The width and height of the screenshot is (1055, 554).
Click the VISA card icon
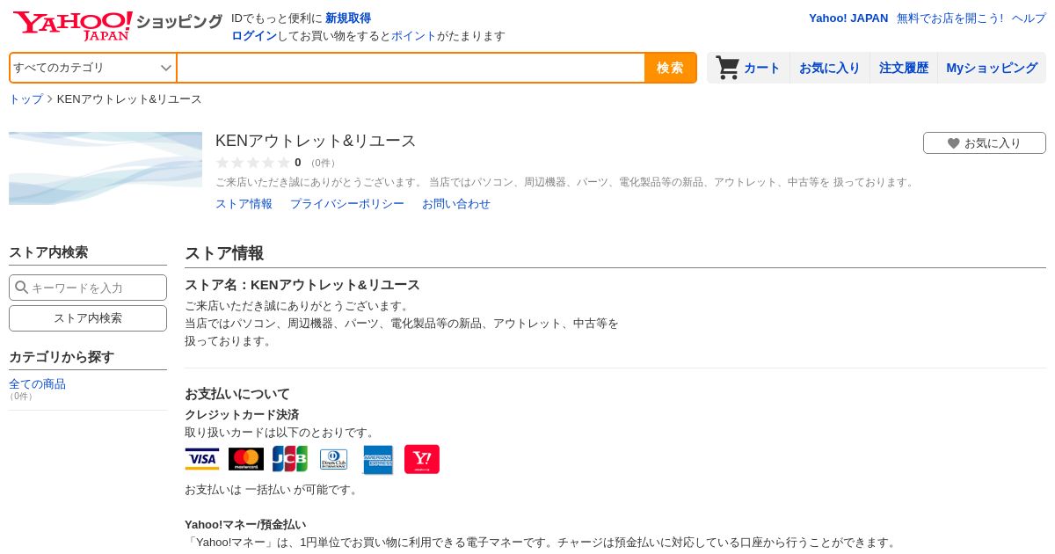[202, 459]
